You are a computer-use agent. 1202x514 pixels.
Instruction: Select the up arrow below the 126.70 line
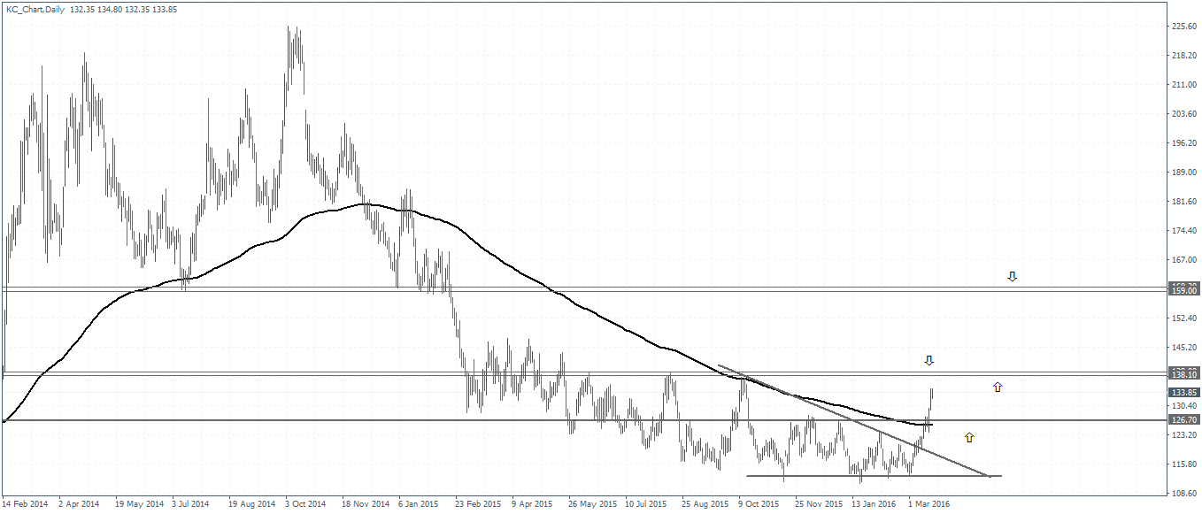[x=969, y=437]
